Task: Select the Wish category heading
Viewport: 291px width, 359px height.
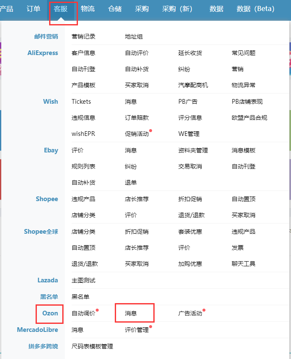Action: coord(50,102)
